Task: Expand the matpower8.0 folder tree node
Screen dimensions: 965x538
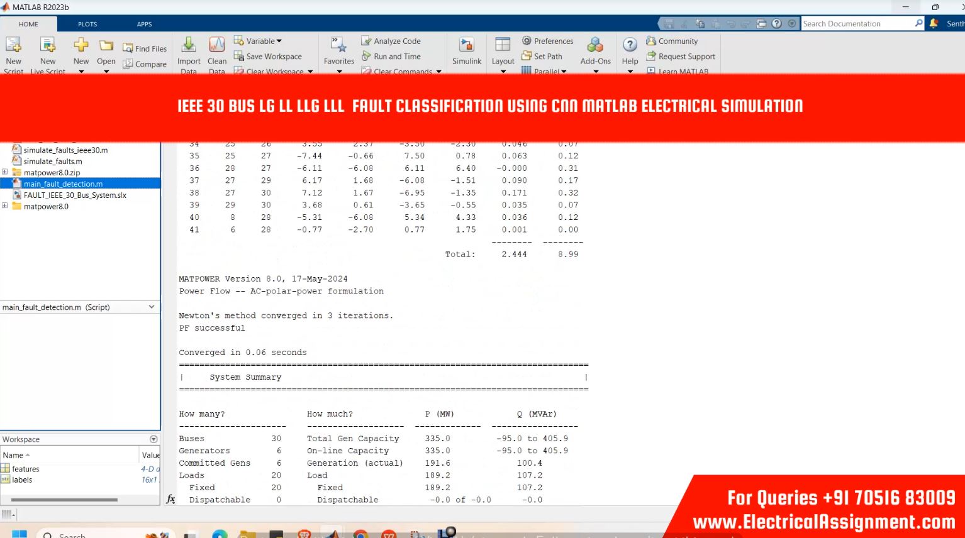Action: (x=5, y=206)
